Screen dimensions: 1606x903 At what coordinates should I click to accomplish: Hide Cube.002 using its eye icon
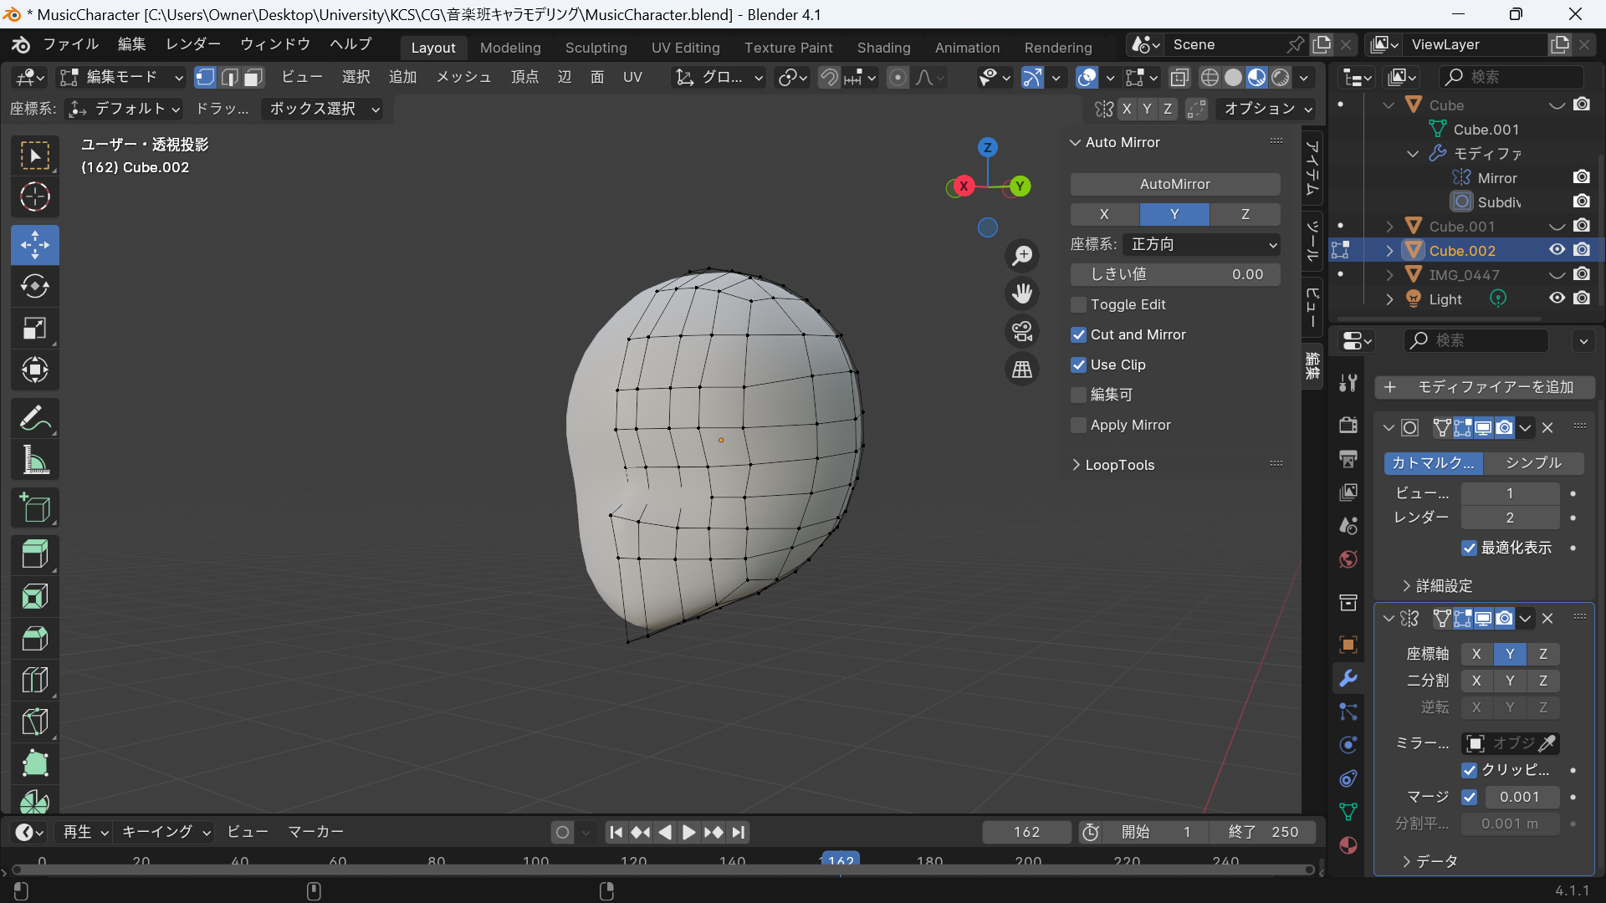pyautogui.click(x=1556, y=250)
